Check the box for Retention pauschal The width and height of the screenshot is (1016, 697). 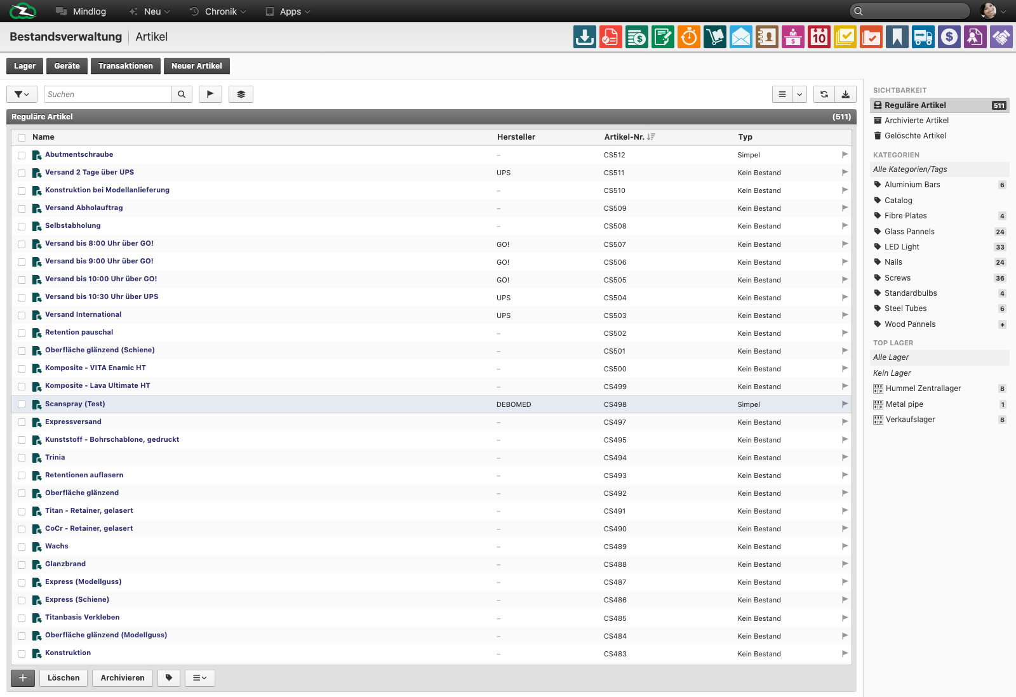tap(22, 333)
